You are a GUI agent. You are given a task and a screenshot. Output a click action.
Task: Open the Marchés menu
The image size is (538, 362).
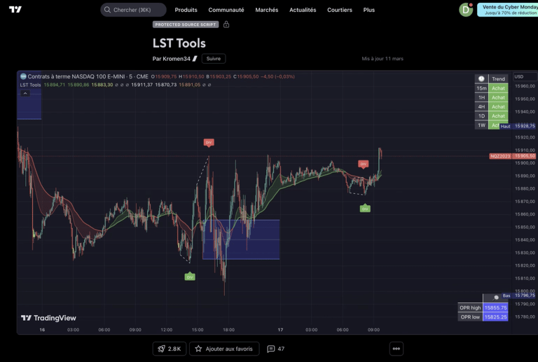pos(267,10)
